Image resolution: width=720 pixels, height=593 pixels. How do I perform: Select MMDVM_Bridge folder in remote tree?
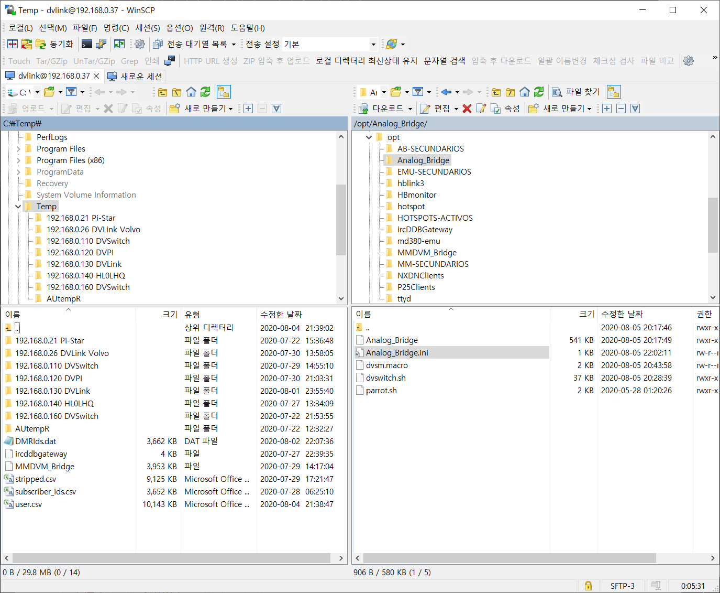pyautogui.click(x=427, y=253)
